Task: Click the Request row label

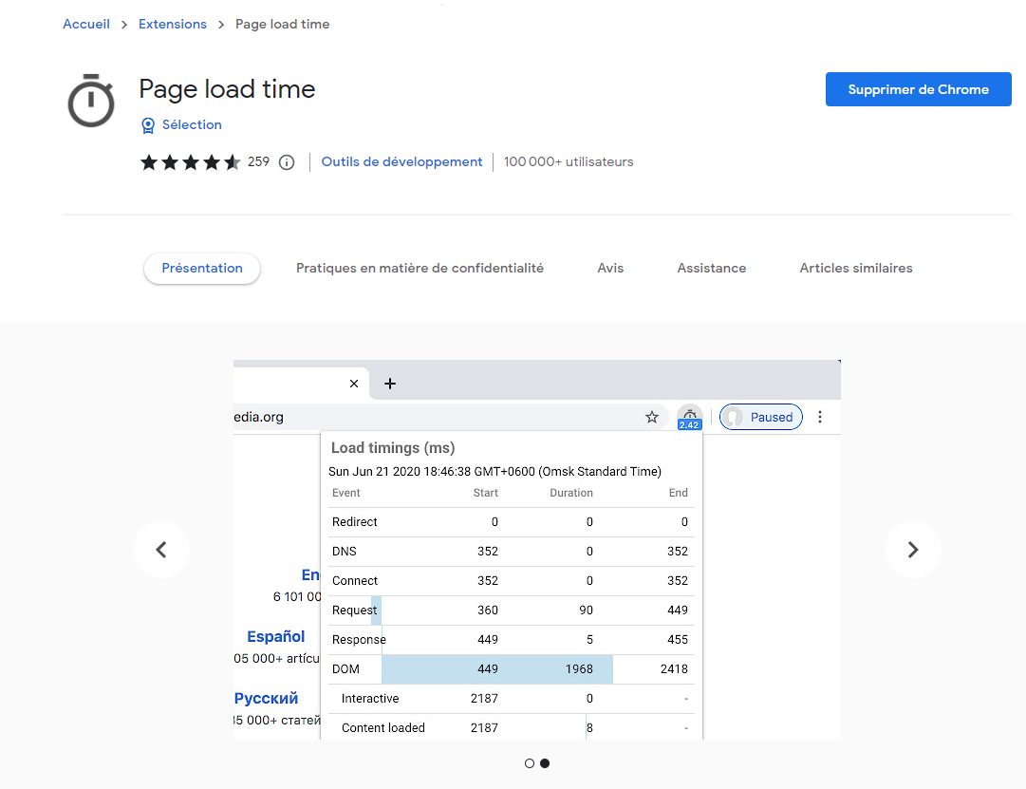Action: pos(355,611)
